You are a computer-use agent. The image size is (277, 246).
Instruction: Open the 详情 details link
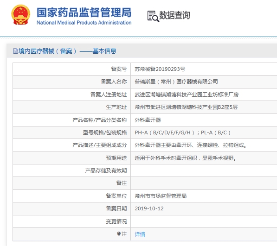pyautogui.click(x=140, y=234)
